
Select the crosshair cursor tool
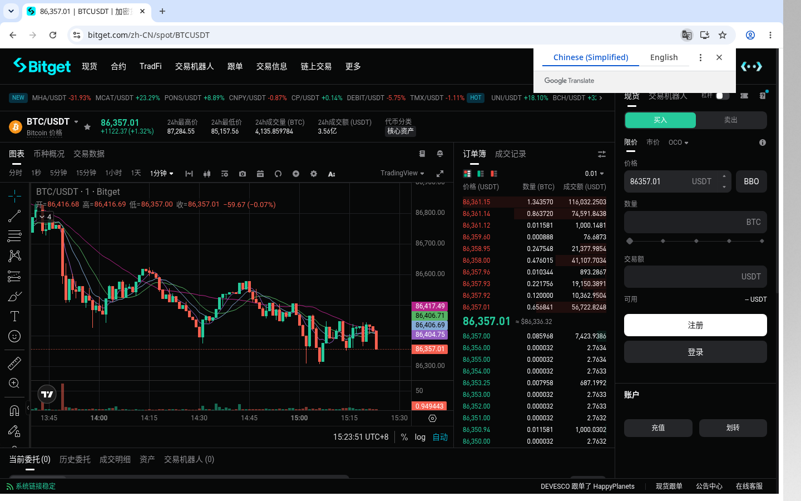(x=14, y=195)
